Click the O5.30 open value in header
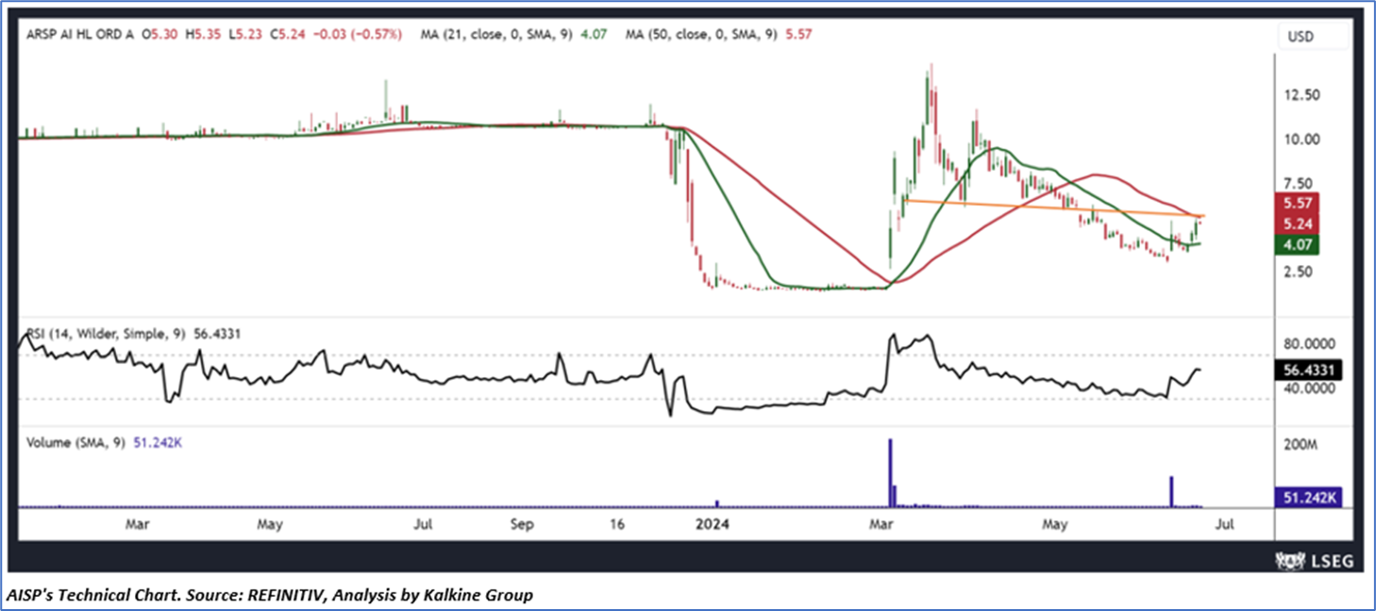The height and width of the screenshot is (611, 1376). tap(158, 34)
